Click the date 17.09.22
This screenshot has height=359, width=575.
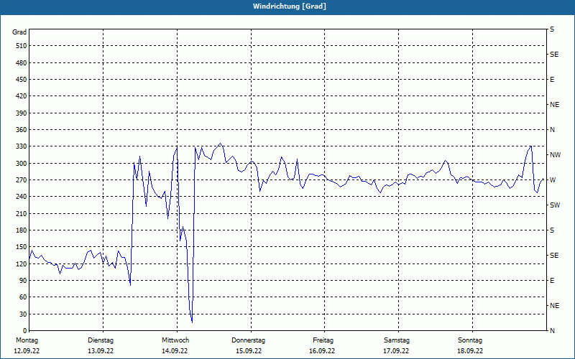pyautogui.click(x=396, y=351)
